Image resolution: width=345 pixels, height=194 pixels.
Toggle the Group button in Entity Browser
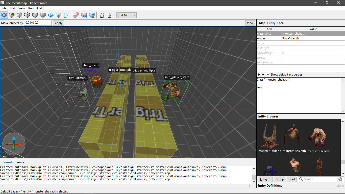(280, 179)
